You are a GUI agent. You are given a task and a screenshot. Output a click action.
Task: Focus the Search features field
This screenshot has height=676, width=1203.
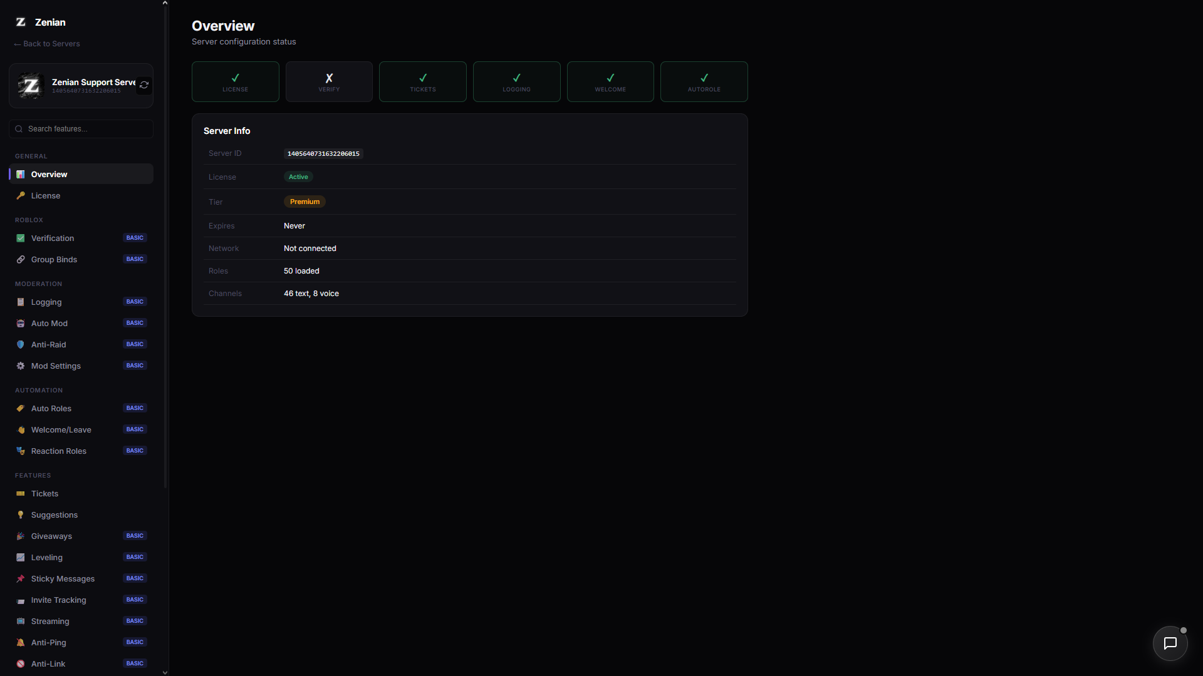click(81, 129)
